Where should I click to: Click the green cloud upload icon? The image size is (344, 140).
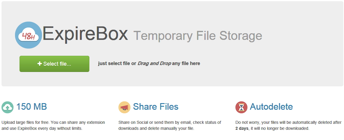coord(7,107)
